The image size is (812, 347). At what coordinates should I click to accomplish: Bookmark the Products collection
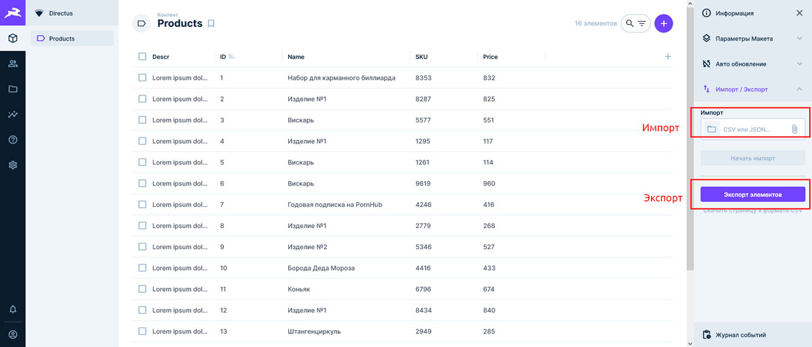tap(211, 24)
